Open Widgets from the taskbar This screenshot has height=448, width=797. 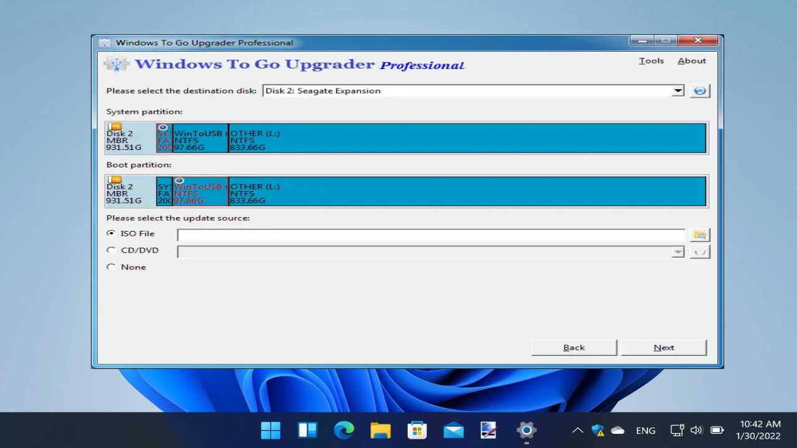click(x=308, y=430)
